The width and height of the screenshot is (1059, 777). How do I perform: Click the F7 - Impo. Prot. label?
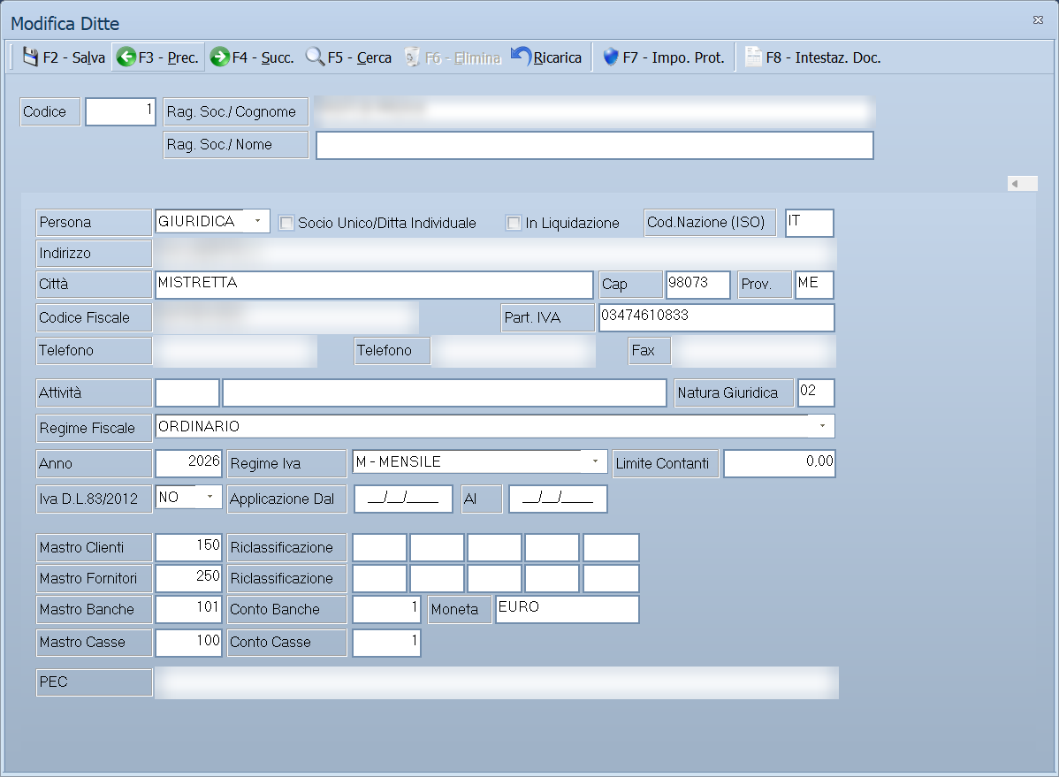point(674,58)
